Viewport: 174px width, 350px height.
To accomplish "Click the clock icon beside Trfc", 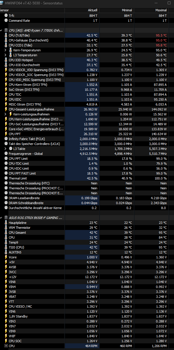I will [x=6, y=16].
